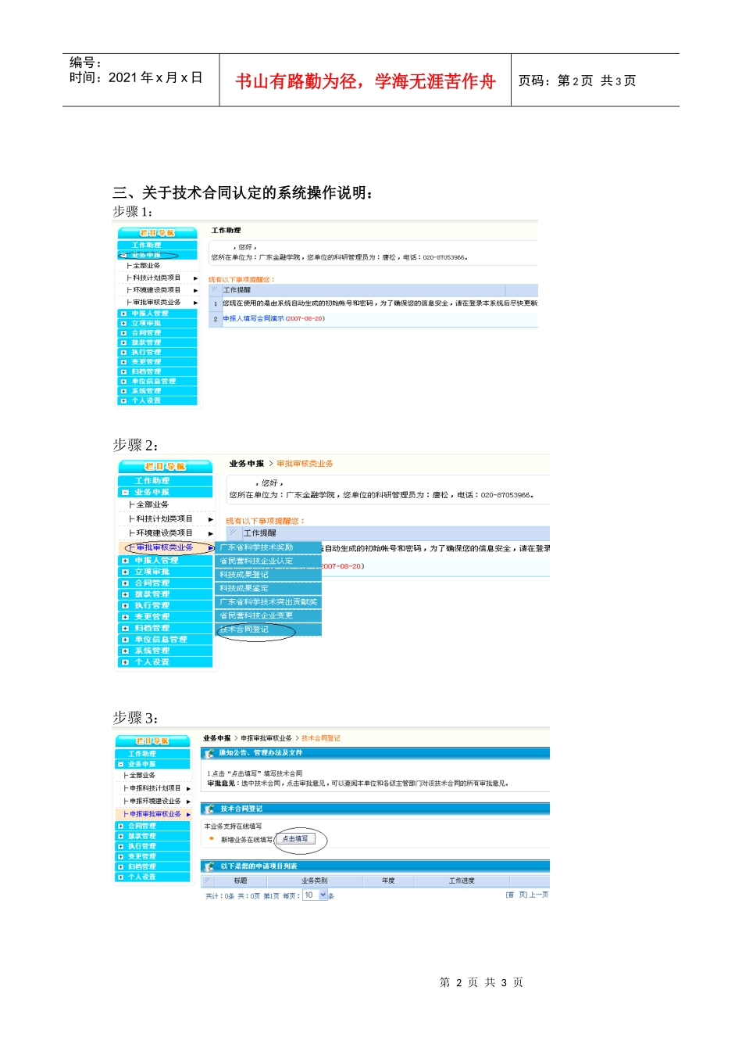
Task: Expand 立项审批 plus icon in step 2 sidebar
Action: coord(125,572)
